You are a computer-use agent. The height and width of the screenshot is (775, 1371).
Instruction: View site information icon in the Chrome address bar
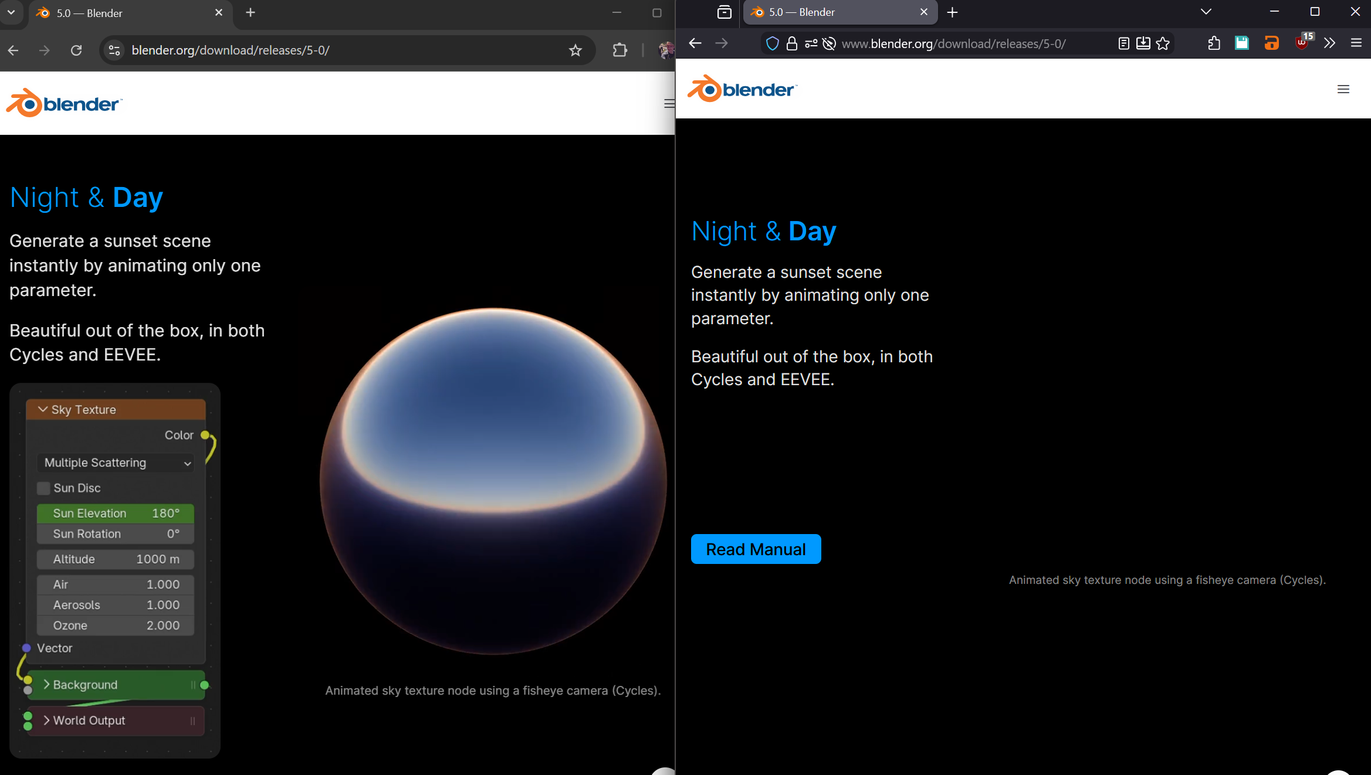(114, 50)
